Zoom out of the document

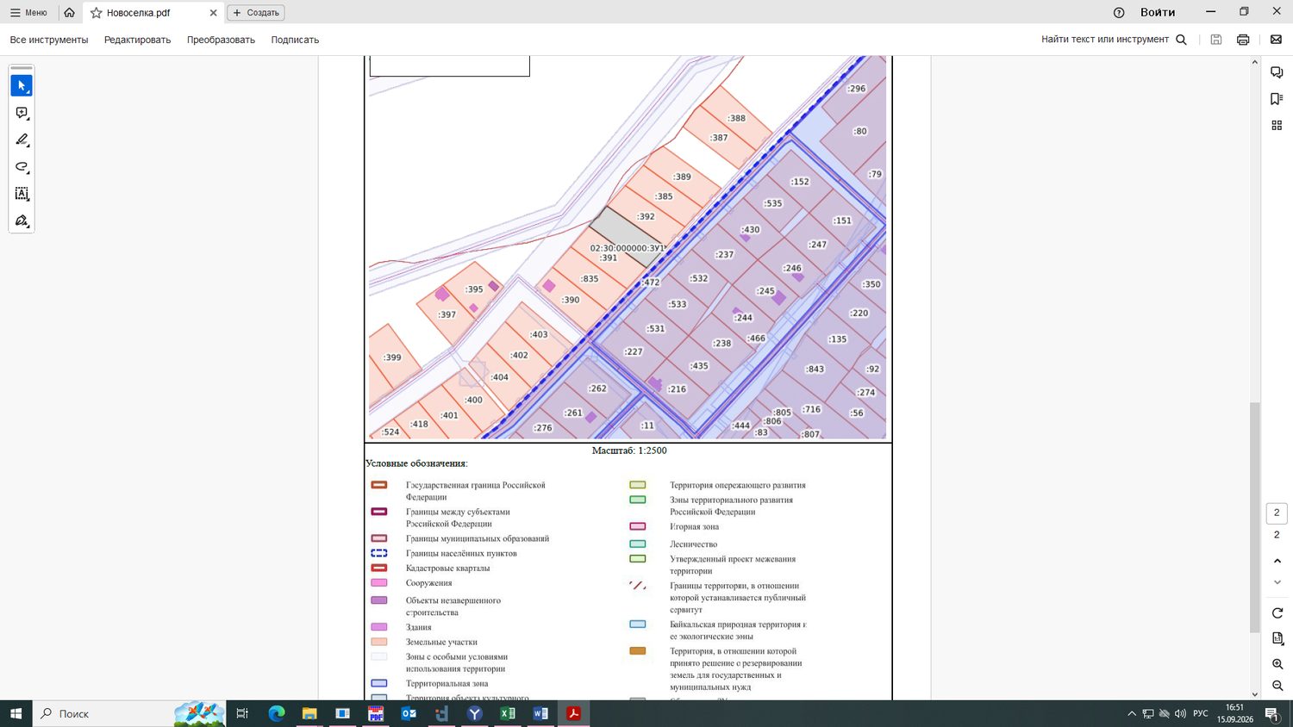[x=1277, y=686]
